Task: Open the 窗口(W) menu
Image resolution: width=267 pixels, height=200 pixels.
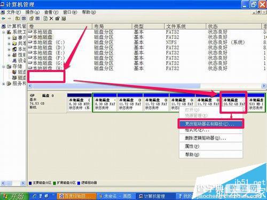Action: pos(70,12)
